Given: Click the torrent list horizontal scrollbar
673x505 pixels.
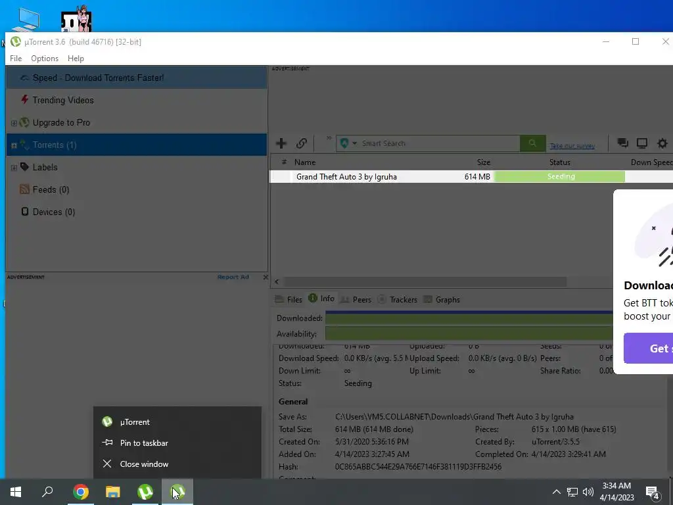Looking at the screenshot, I should click(x=425, y=281).
